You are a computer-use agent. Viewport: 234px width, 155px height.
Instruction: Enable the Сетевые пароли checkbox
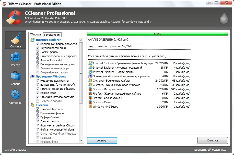tap(38, 101)
